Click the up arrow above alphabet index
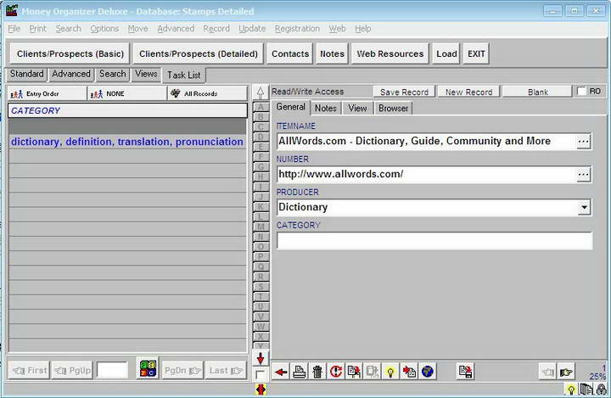Viewport: 611px width, 398px height. coord(261,92)
